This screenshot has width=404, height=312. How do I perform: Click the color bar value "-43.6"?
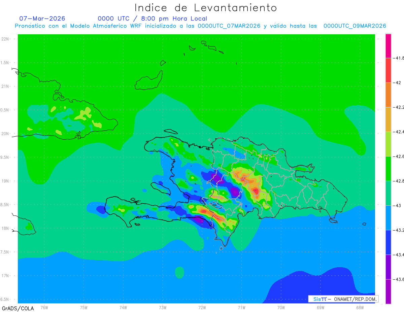pos(399,279)
